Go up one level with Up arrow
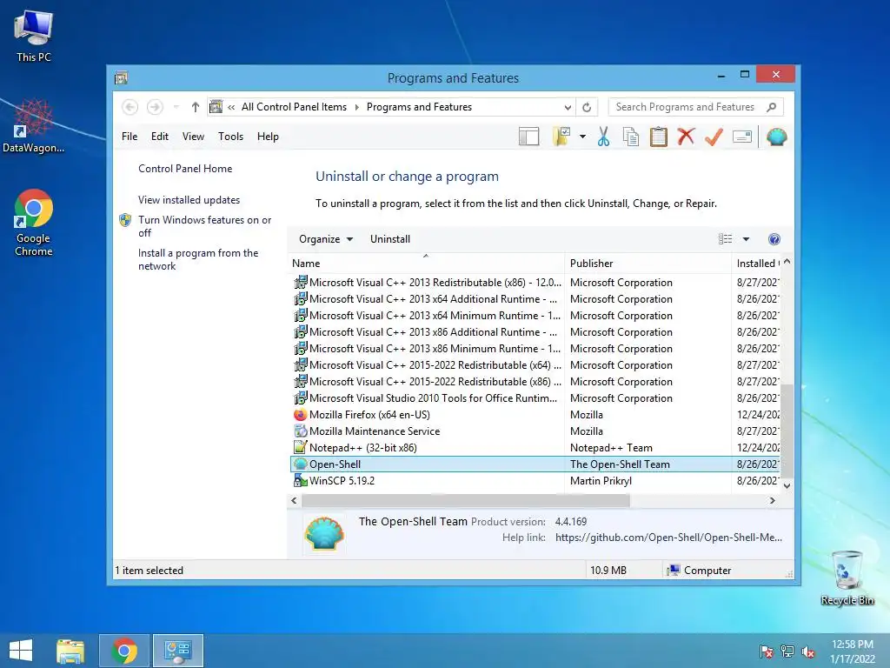The width and height of the screenshot is (890, 668). pos(196,107)
